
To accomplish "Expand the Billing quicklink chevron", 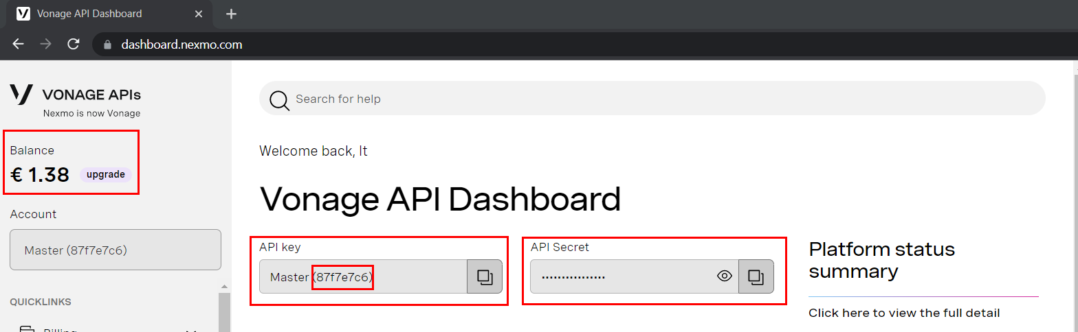I will coord(191,330).
